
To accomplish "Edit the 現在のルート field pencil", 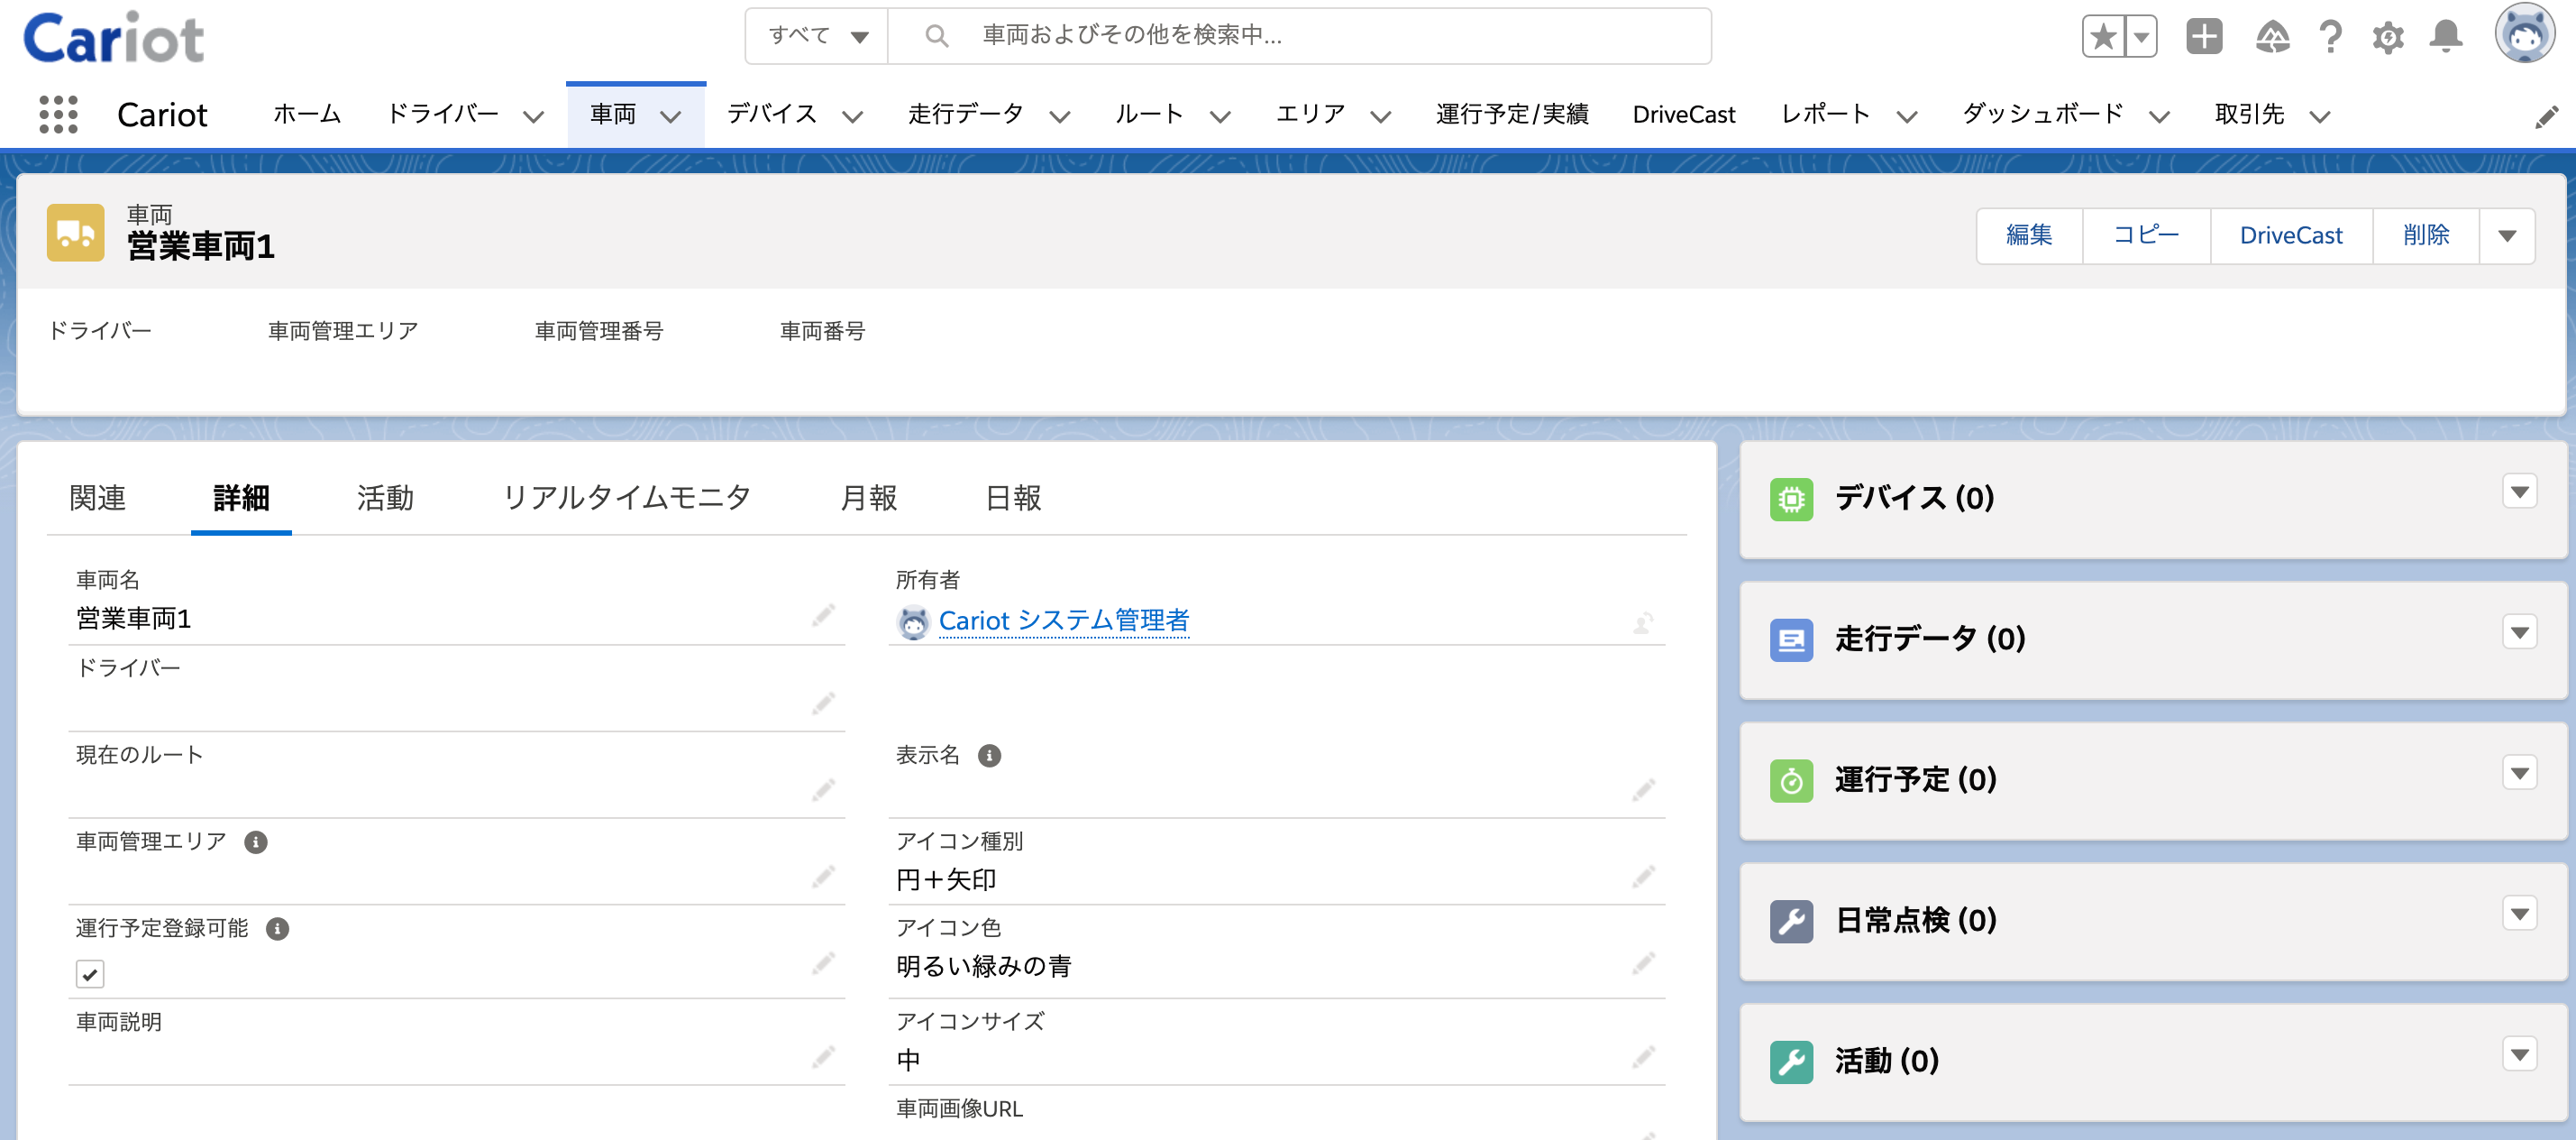I will pyautogui.click(x=823, y=791).
